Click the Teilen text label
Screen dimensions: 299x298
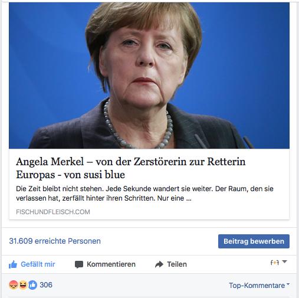177,264
